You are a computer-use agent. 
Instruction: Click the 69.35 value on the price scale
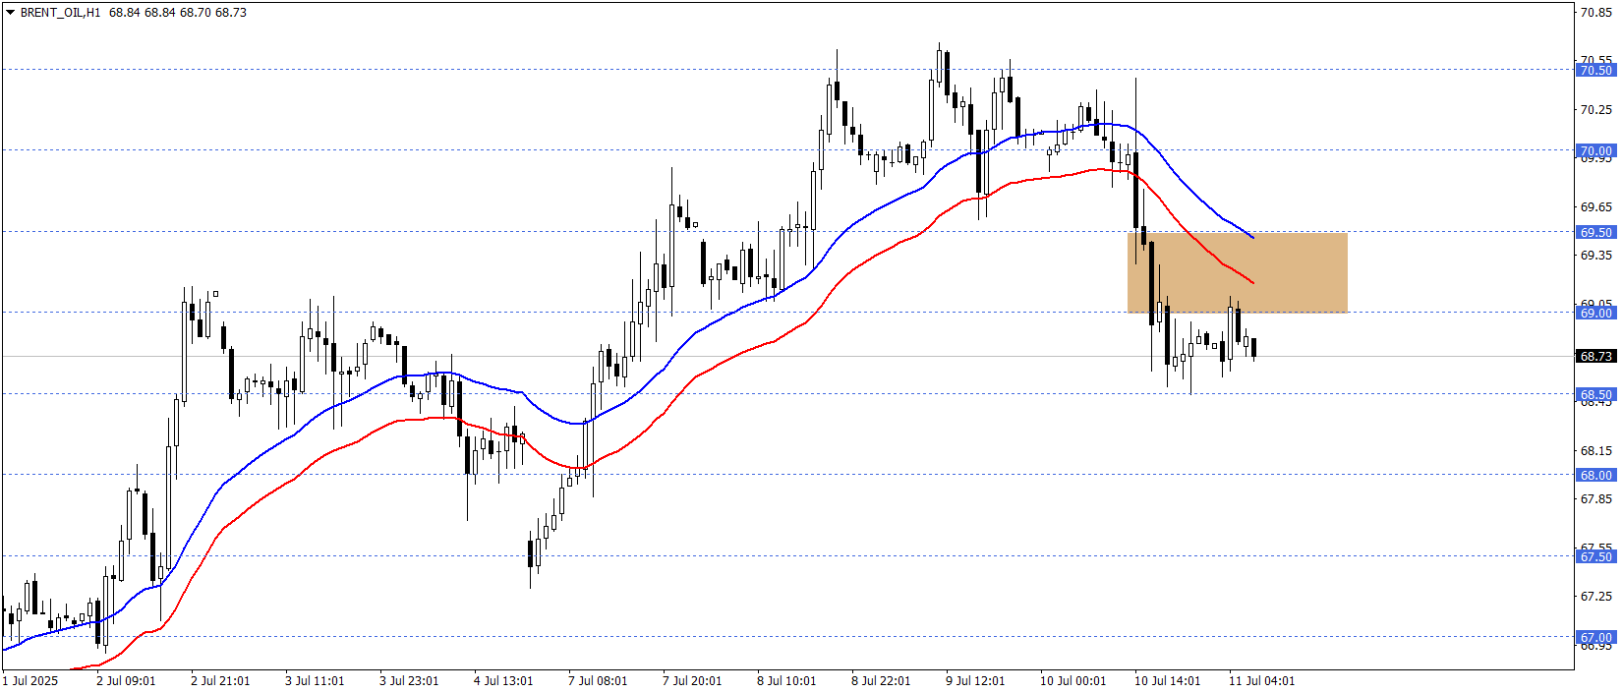coord(1596,256)
